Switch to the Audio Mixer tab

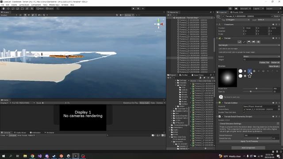(20, 132)
